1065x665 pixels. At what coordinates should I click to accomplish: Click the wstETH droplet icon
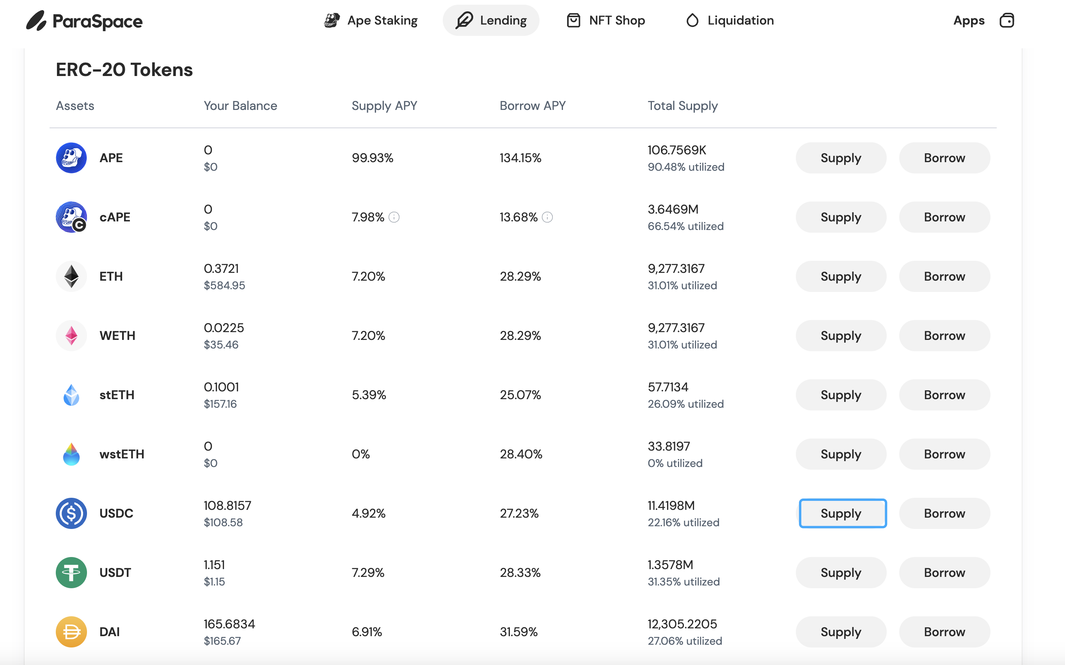pyautogui.click(x=71, y=455)
